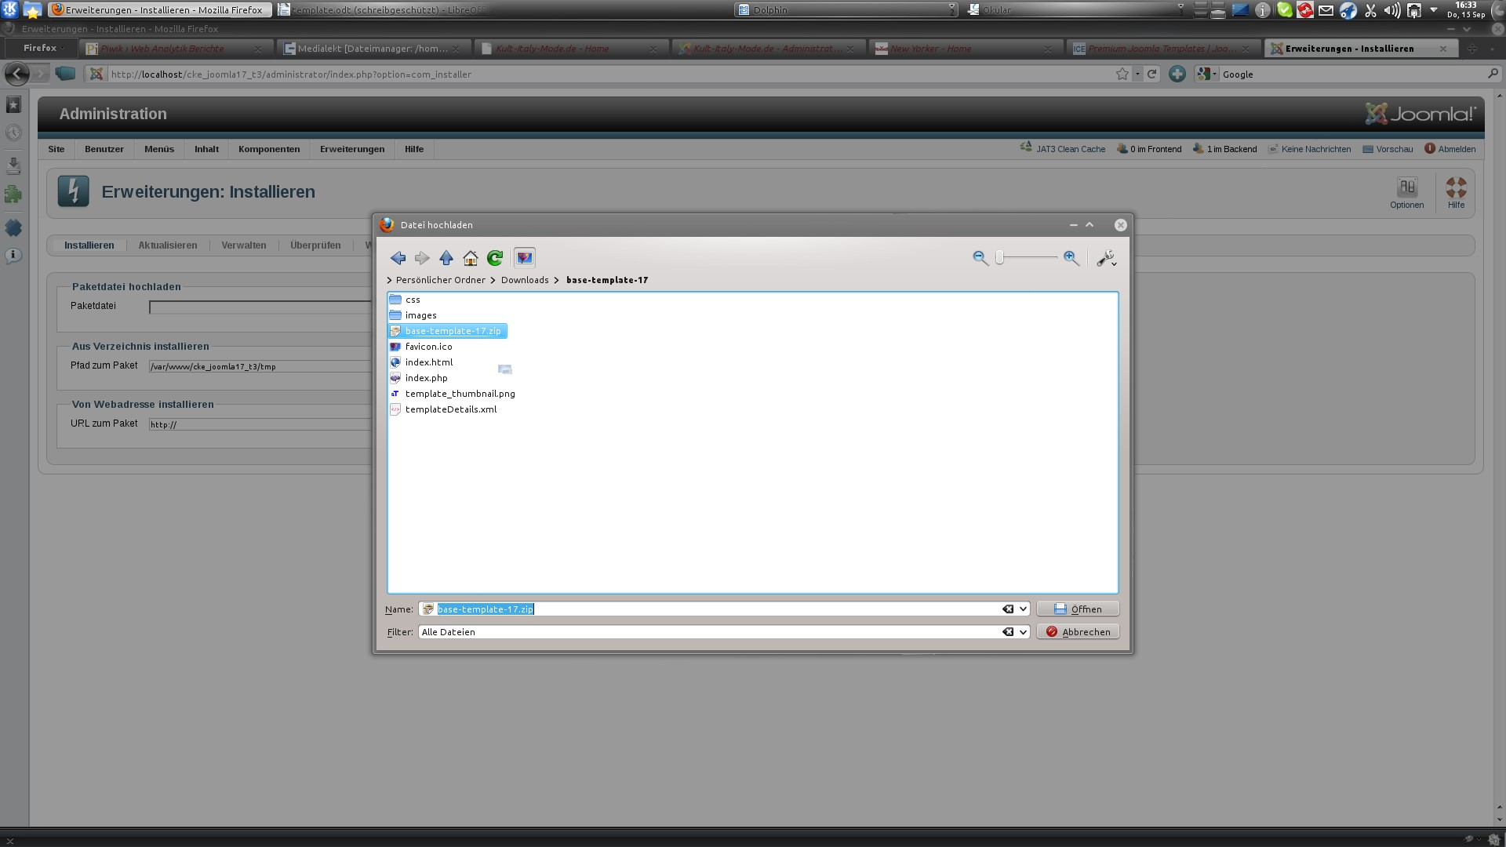Image resolution: width=1506 pixels, height=847 pixels.
Task: Jump to the home folder
Action: (x=471, y=258)
